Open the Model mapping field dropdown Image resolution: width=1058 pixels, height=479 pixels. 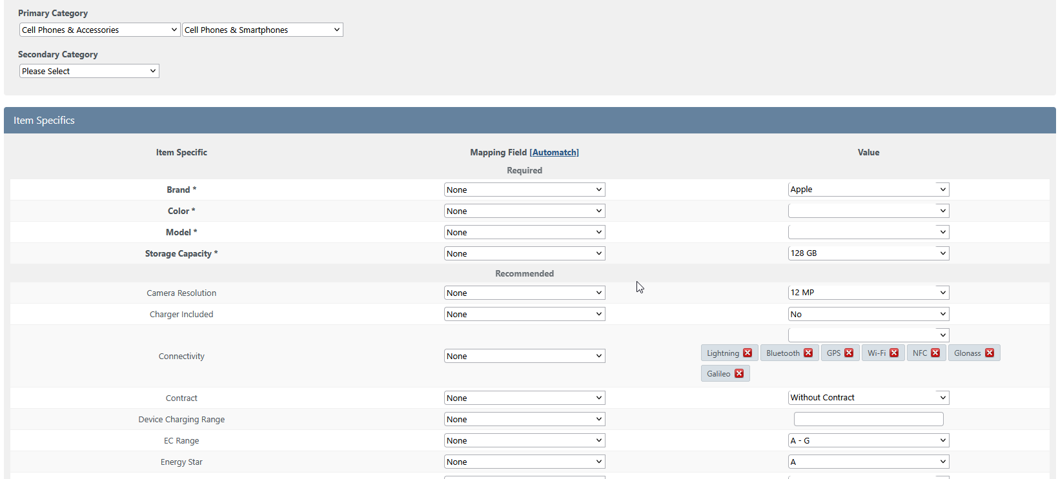coord(524,232)
